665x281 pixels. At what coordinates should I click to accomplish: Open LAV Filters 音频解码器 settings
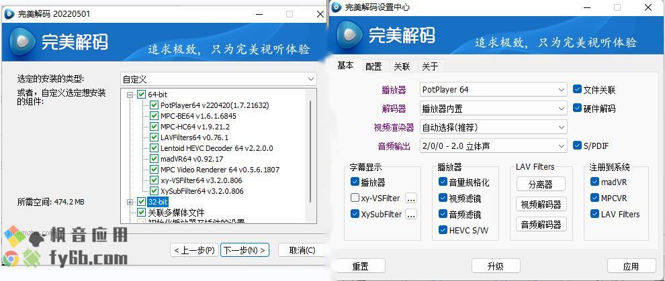(x=541, y=224)
